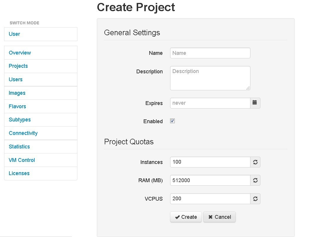Image resolution: width=332 pixels, height=237 pixels.
Task: Open Connectivity settings
Action: point(23,133)
